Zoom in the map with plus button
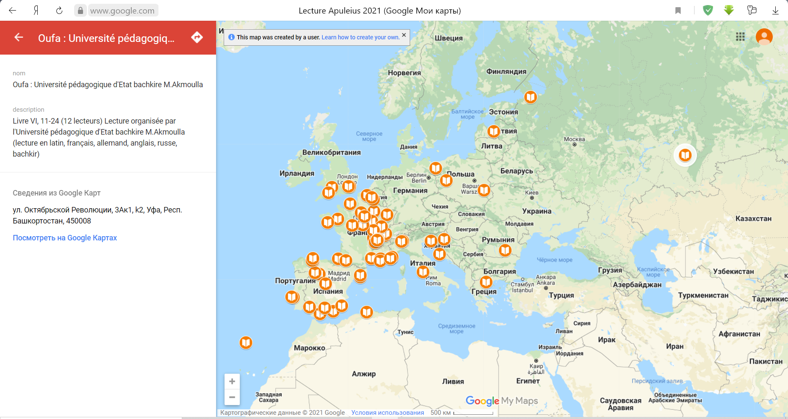 tap(232, 381)
